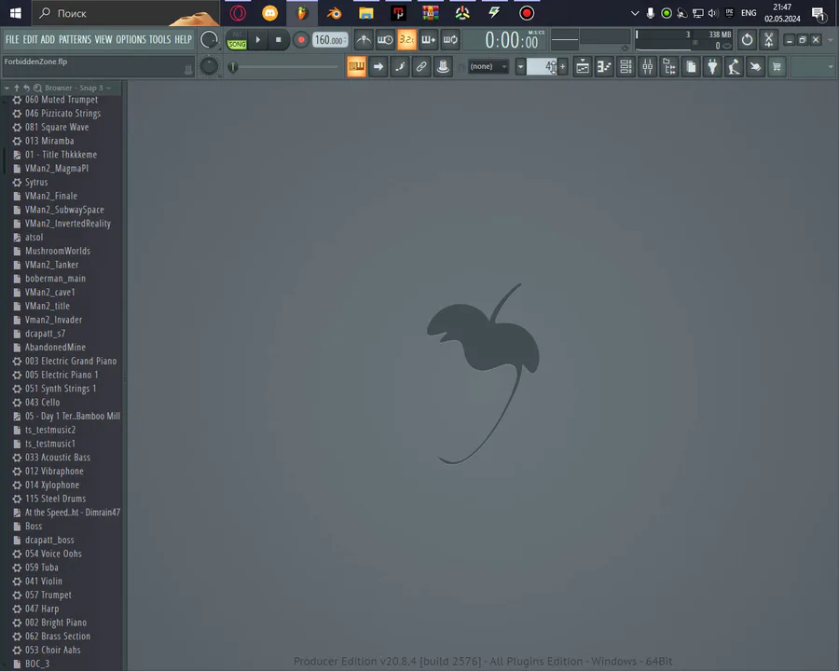Click the main pitch knob
This screenshot has height=671, width=839.
pyautogui.click(x=209, y=66)
